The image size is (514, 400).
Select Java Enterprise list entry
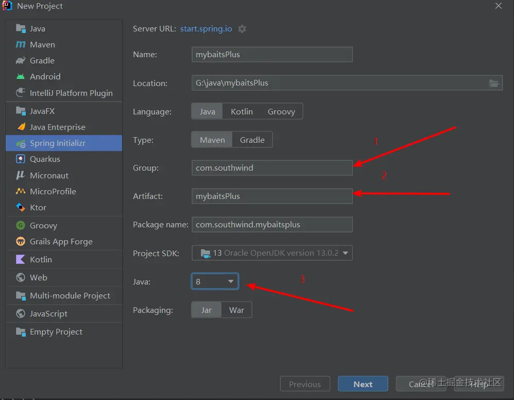click(64, 127)
